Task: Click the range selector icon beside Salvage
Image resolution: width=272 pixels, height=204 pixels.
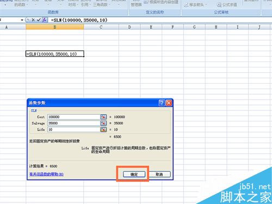Action: click(x=103, y=123)
